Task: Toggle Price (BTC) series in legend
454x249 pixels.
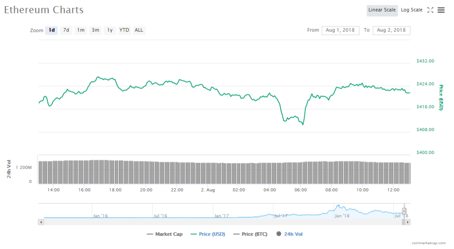Action: [x=250, y=234]
